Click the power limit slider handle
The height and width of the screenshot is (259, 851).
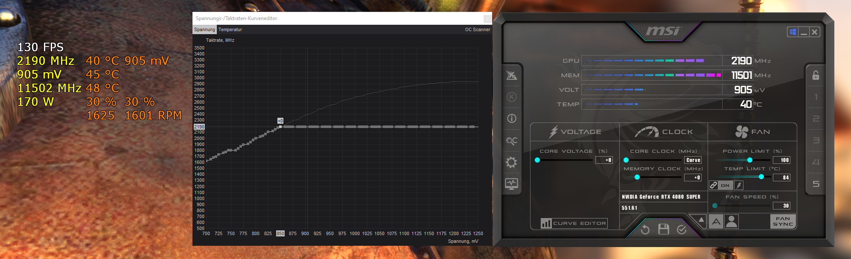[750, 160]
